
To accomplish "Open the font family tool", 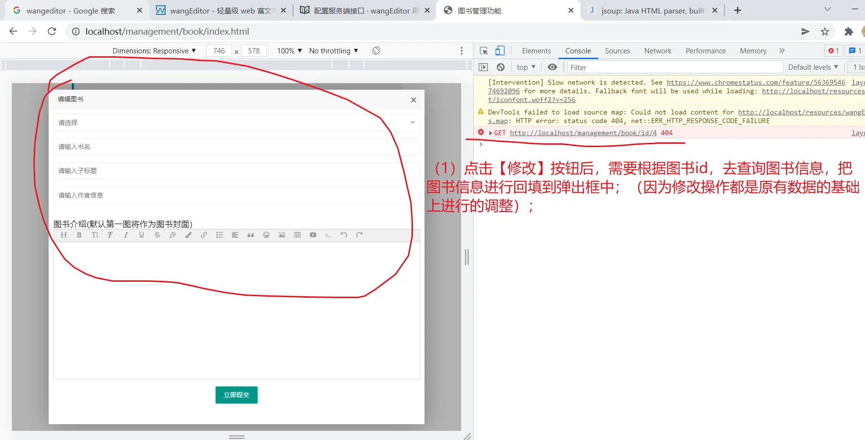I will pos(110,235).
